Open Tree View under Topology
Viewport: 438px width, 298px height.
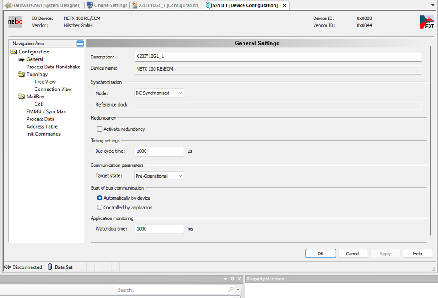[x=45, y=82]
